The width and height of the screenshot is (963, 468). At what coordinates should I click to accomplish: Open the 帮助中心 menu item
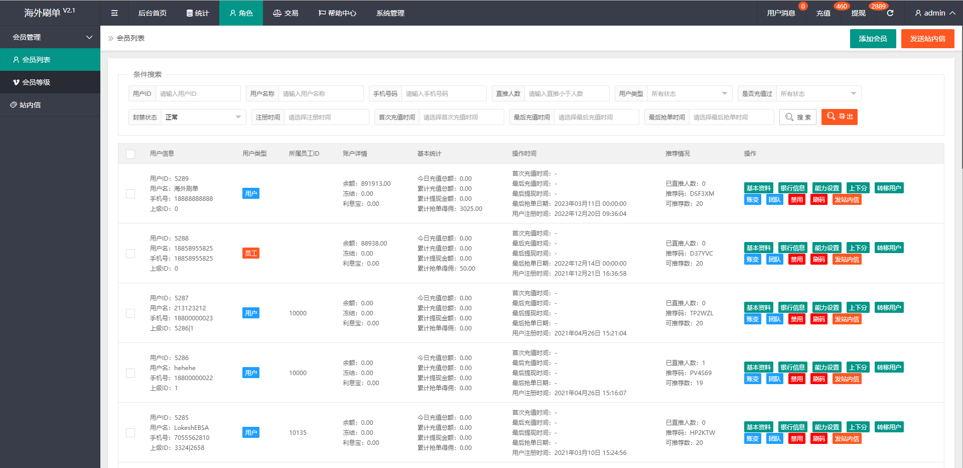click(x=337, y=13)
